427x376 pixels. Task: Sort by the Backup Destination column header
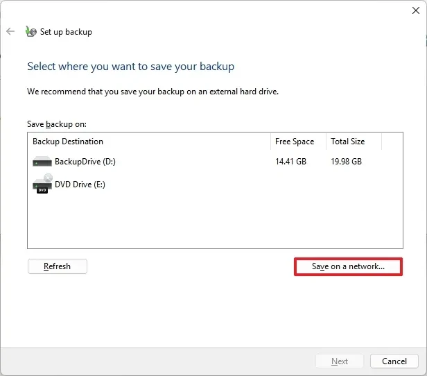[68, 142]
